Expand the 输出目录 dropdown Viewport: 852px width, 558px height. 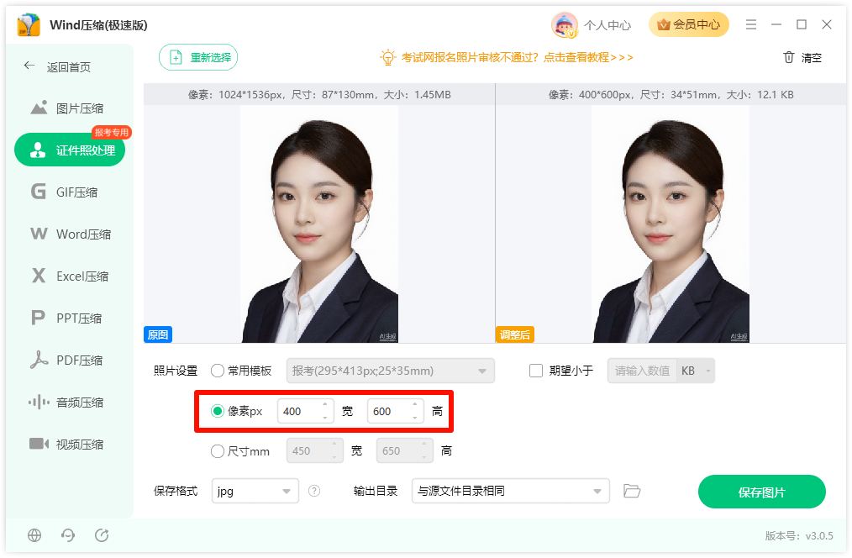(510, 491)
